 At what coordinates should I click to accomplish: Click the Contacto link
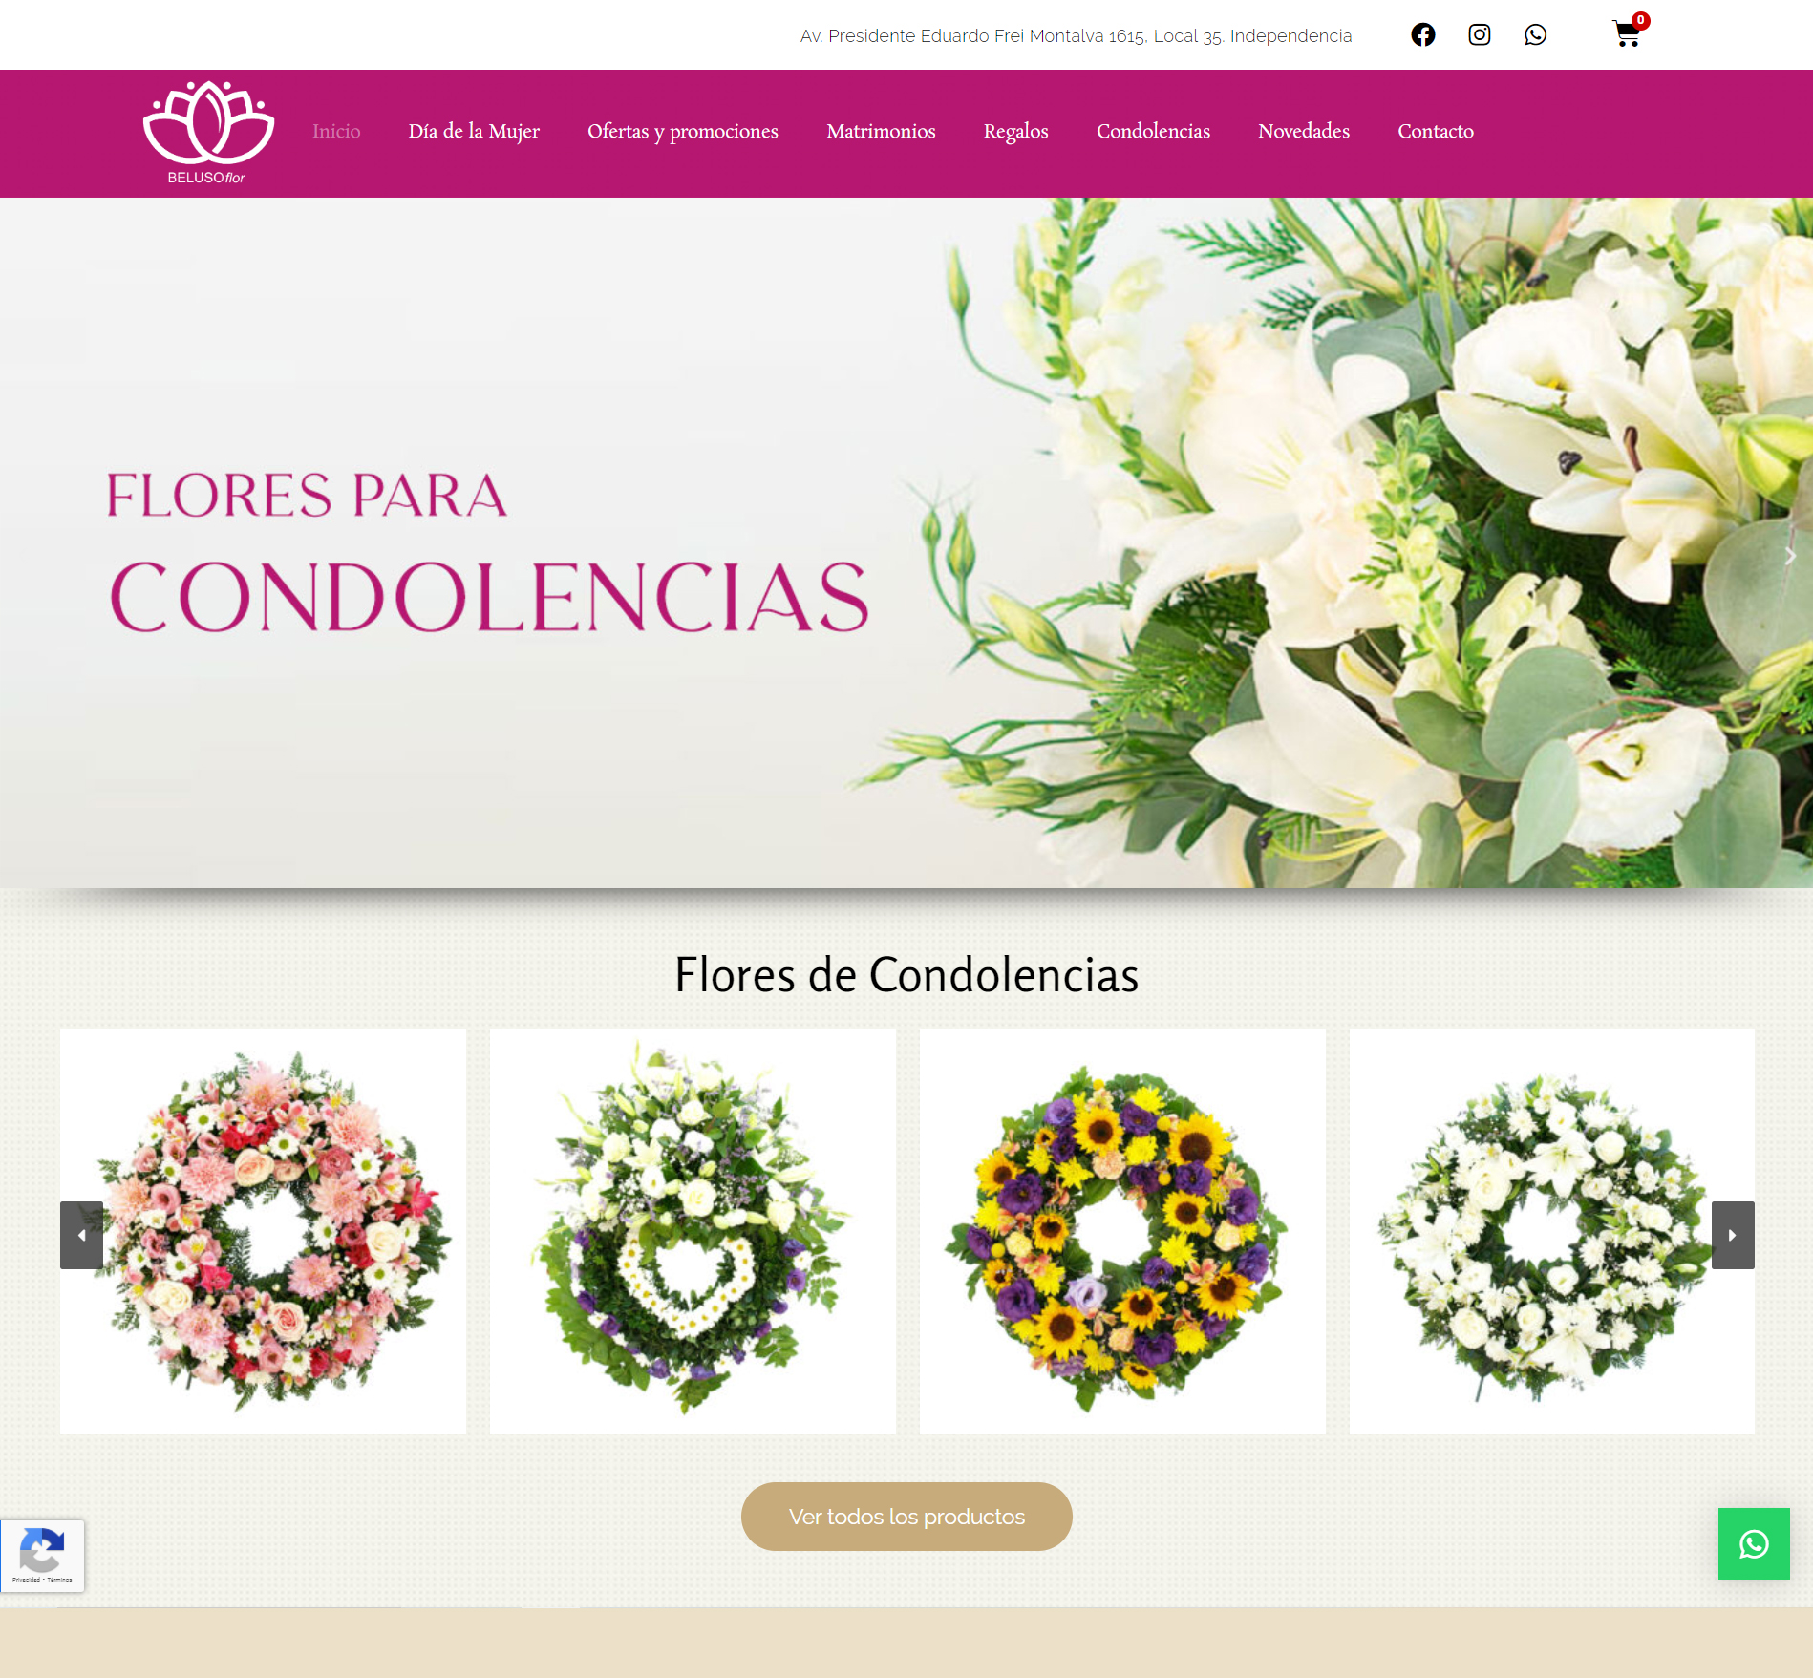pyautogui.click(x=1436, y=131)
